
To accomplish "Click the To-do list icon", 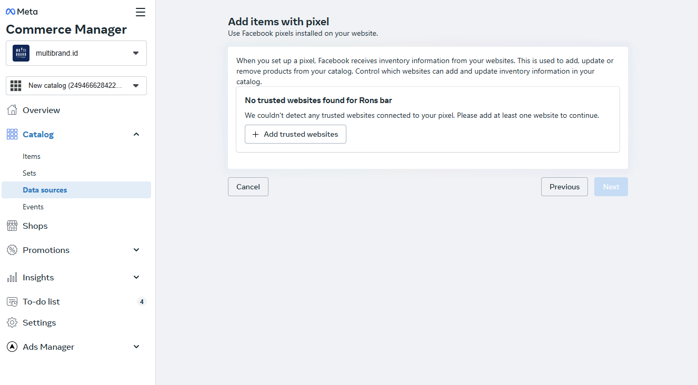I will click(x=12, y=301).
